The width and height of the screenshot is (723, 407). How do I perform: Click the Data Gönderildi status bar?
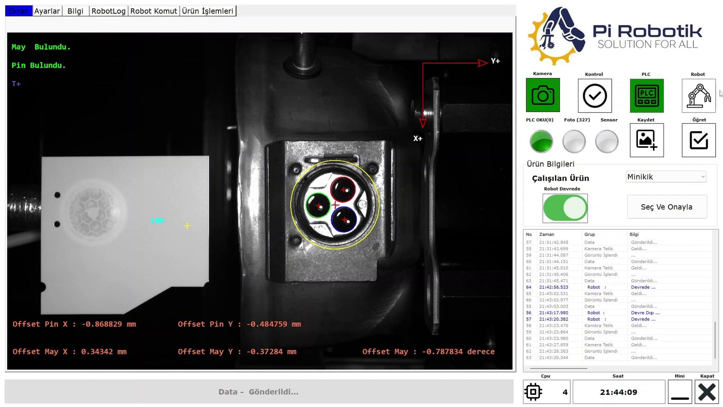pos(259,392)
